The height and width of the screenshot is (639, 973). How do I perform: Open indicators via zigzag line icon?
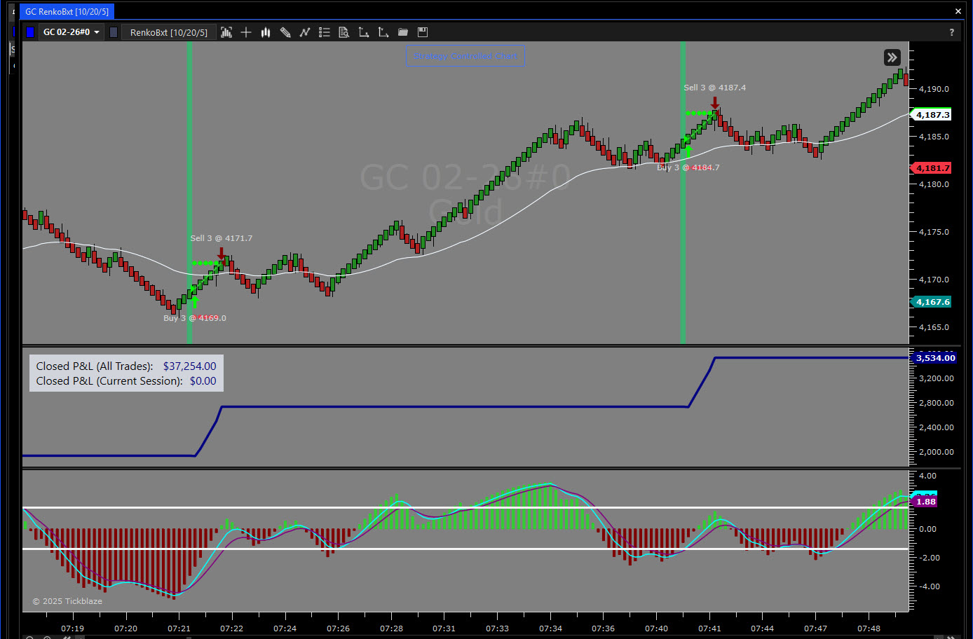[305, 32]
